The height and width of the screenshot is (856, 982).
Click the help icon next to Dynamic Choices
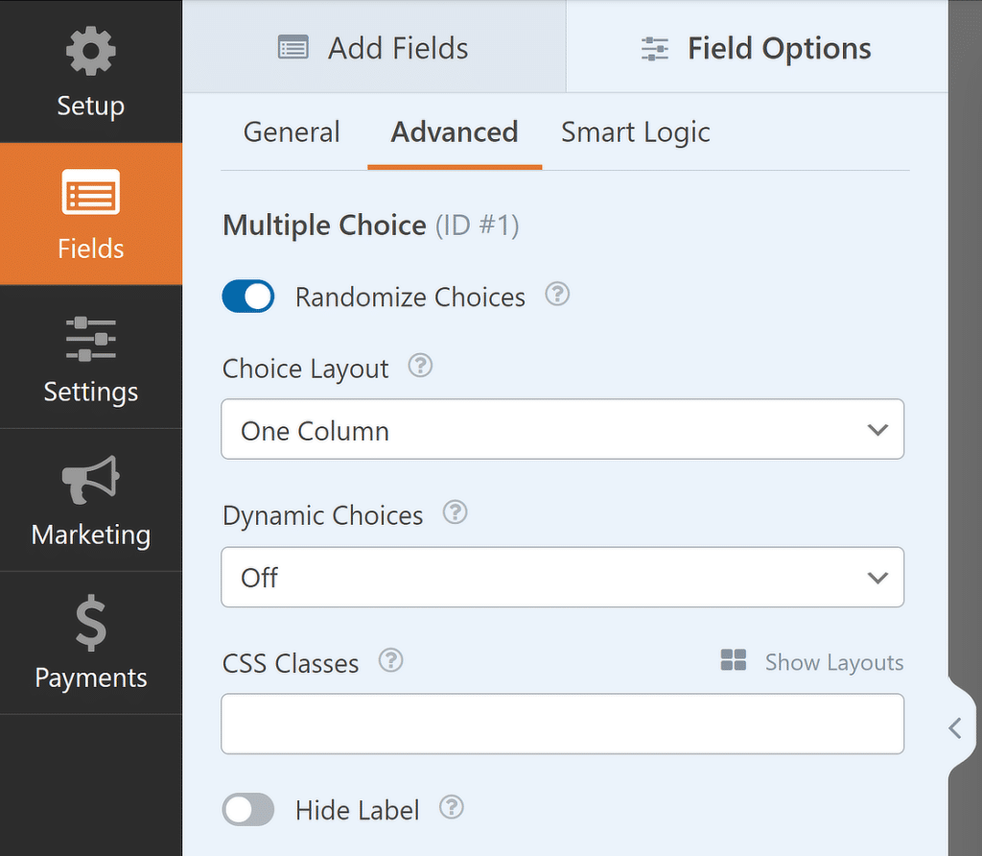(455, 512)
